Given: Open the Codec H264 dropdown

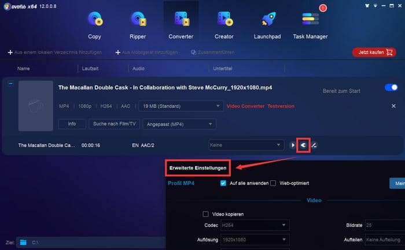Looking at the screenshot, I should click(255, 225).
